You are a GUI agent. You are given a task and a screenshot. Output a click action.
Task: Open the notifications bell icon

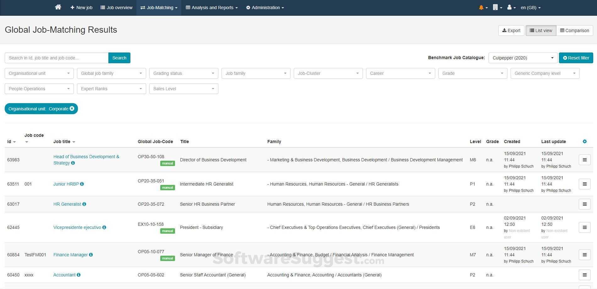coord(482,7)
